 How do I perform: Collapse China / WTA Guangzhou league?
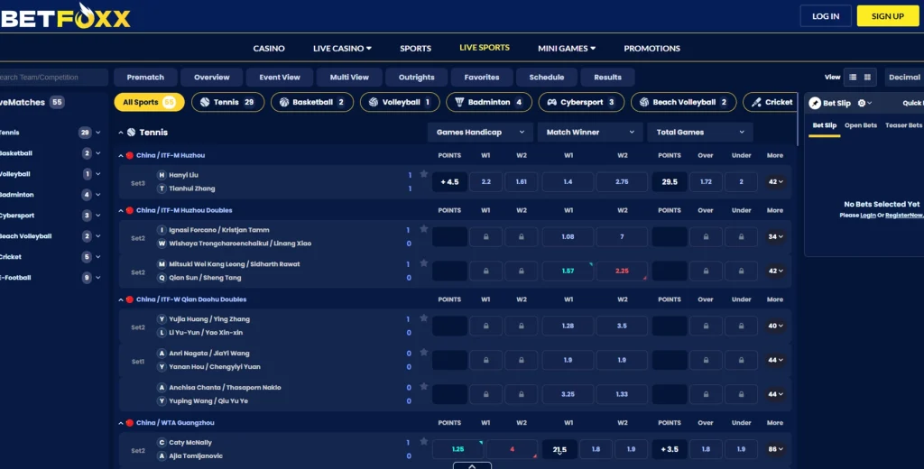[121, 423]
